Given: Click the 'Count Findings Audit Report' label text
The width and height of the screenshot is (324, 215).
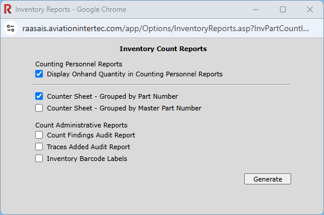Looking at the screenshot, I should point(91,135).
